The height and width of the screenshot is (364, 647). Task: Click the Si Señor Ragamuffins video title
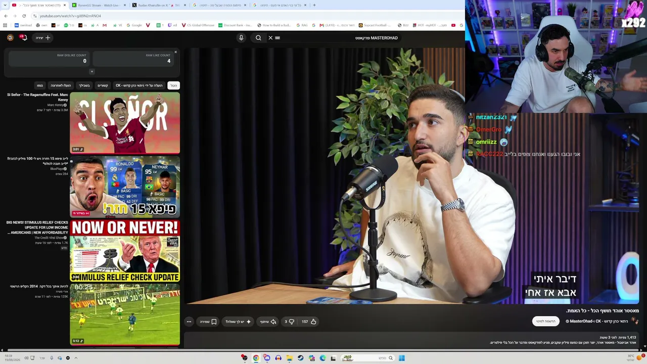[x=37, y=97]
